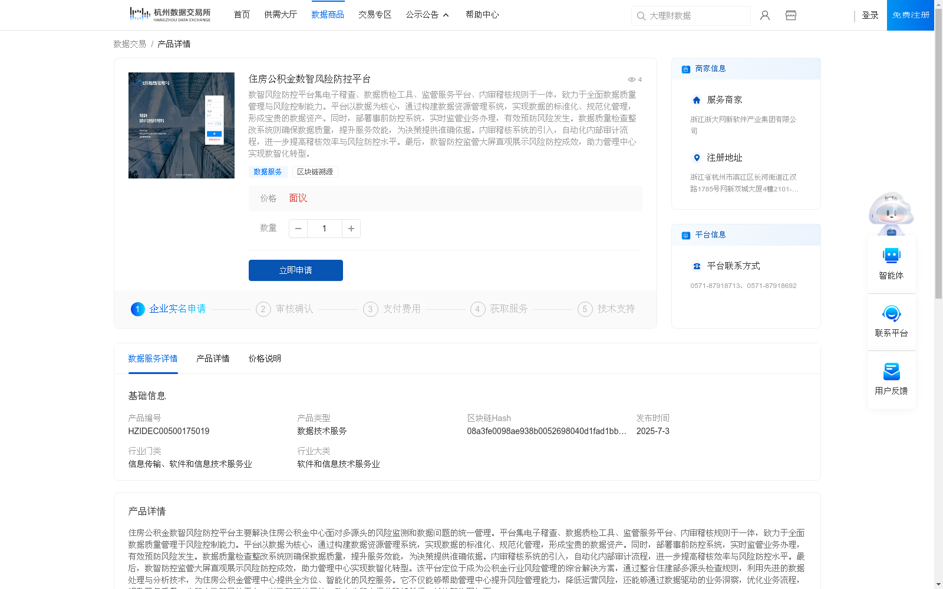Click the 立即申请 button
Image resolution: width=943 pixels, height=589 pixels.
coord(296,270)
